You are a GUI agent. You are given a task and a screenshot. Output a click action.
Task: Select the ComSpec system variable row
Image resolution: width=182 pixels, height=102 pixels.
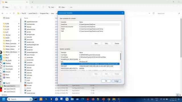pos(90,55)
